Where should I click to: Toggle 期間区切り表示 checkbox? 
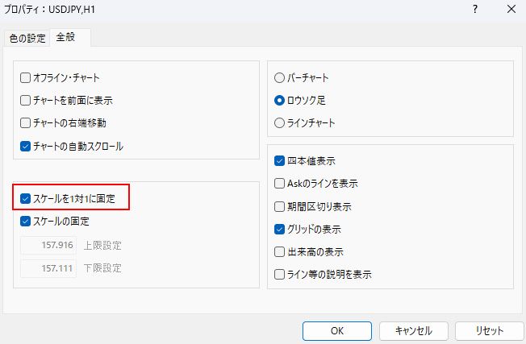(x=280, y=206)
